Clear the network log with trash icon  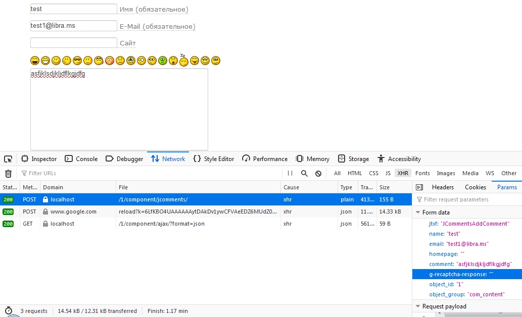pos(8,173)
